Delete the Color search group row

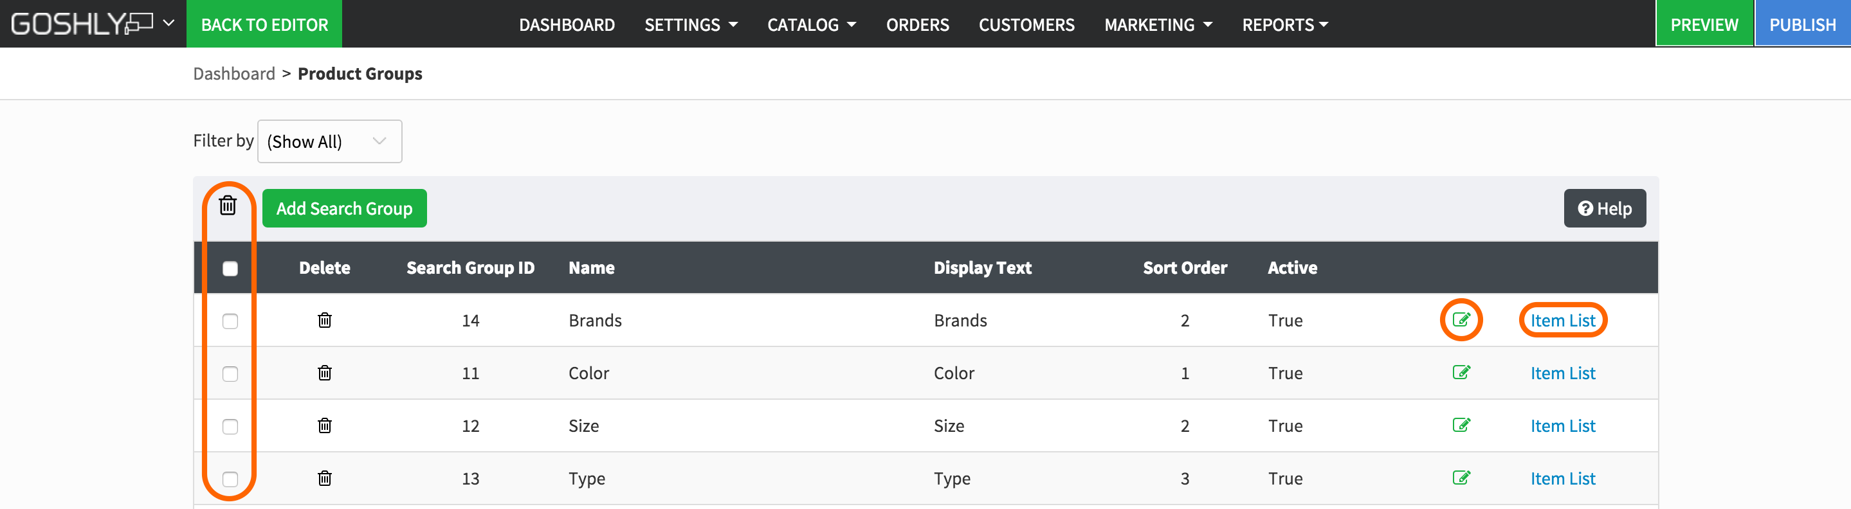coord(325,373)
